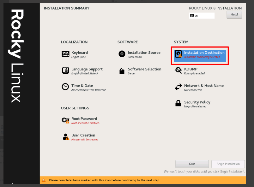Click the us keyboard layout field
254x187 pixels.
(x=202, y=15)
